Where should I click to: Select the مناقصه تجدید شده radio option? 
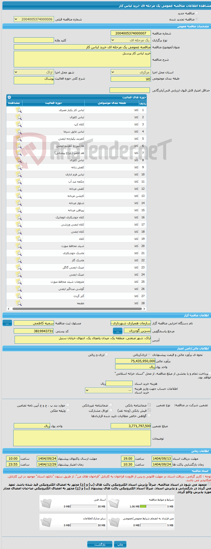196,19
